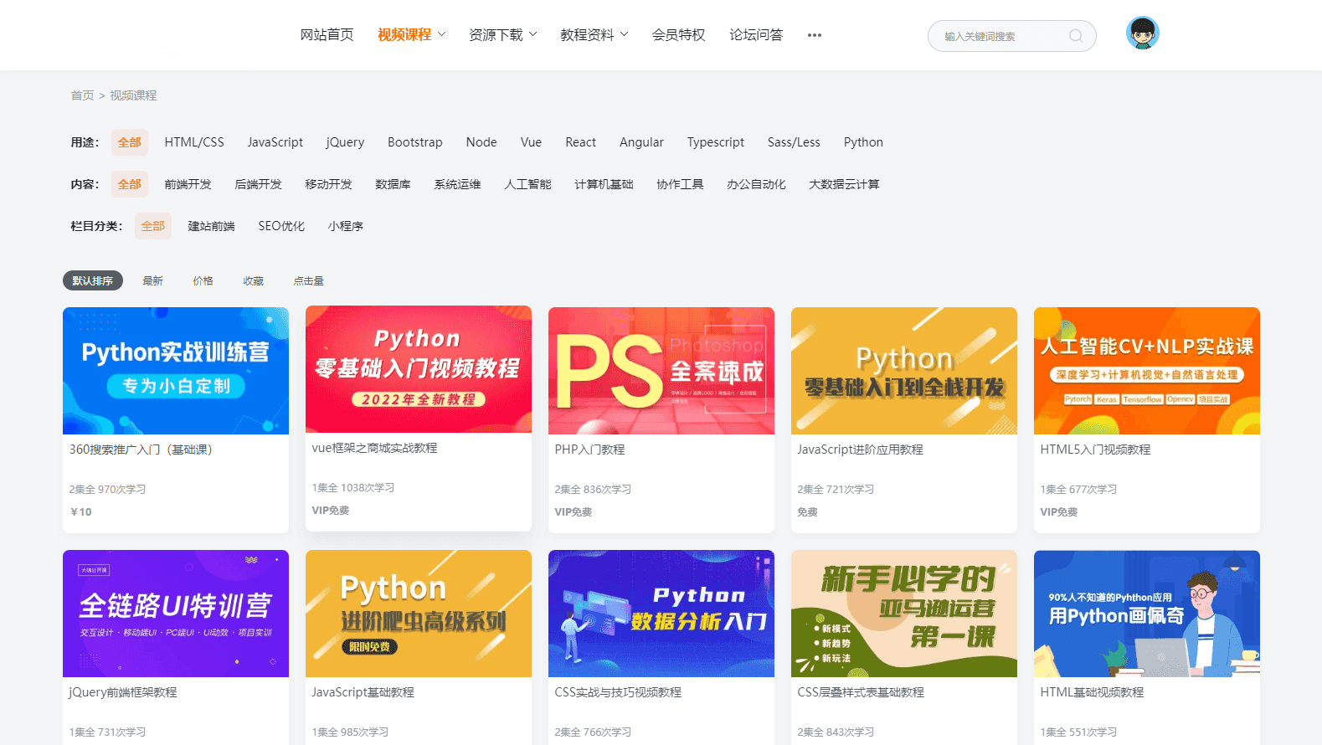The height and width of the screenshot is (745, 1322).
Task: Filter by Bootstrap
Action: (x=414, y=142)
